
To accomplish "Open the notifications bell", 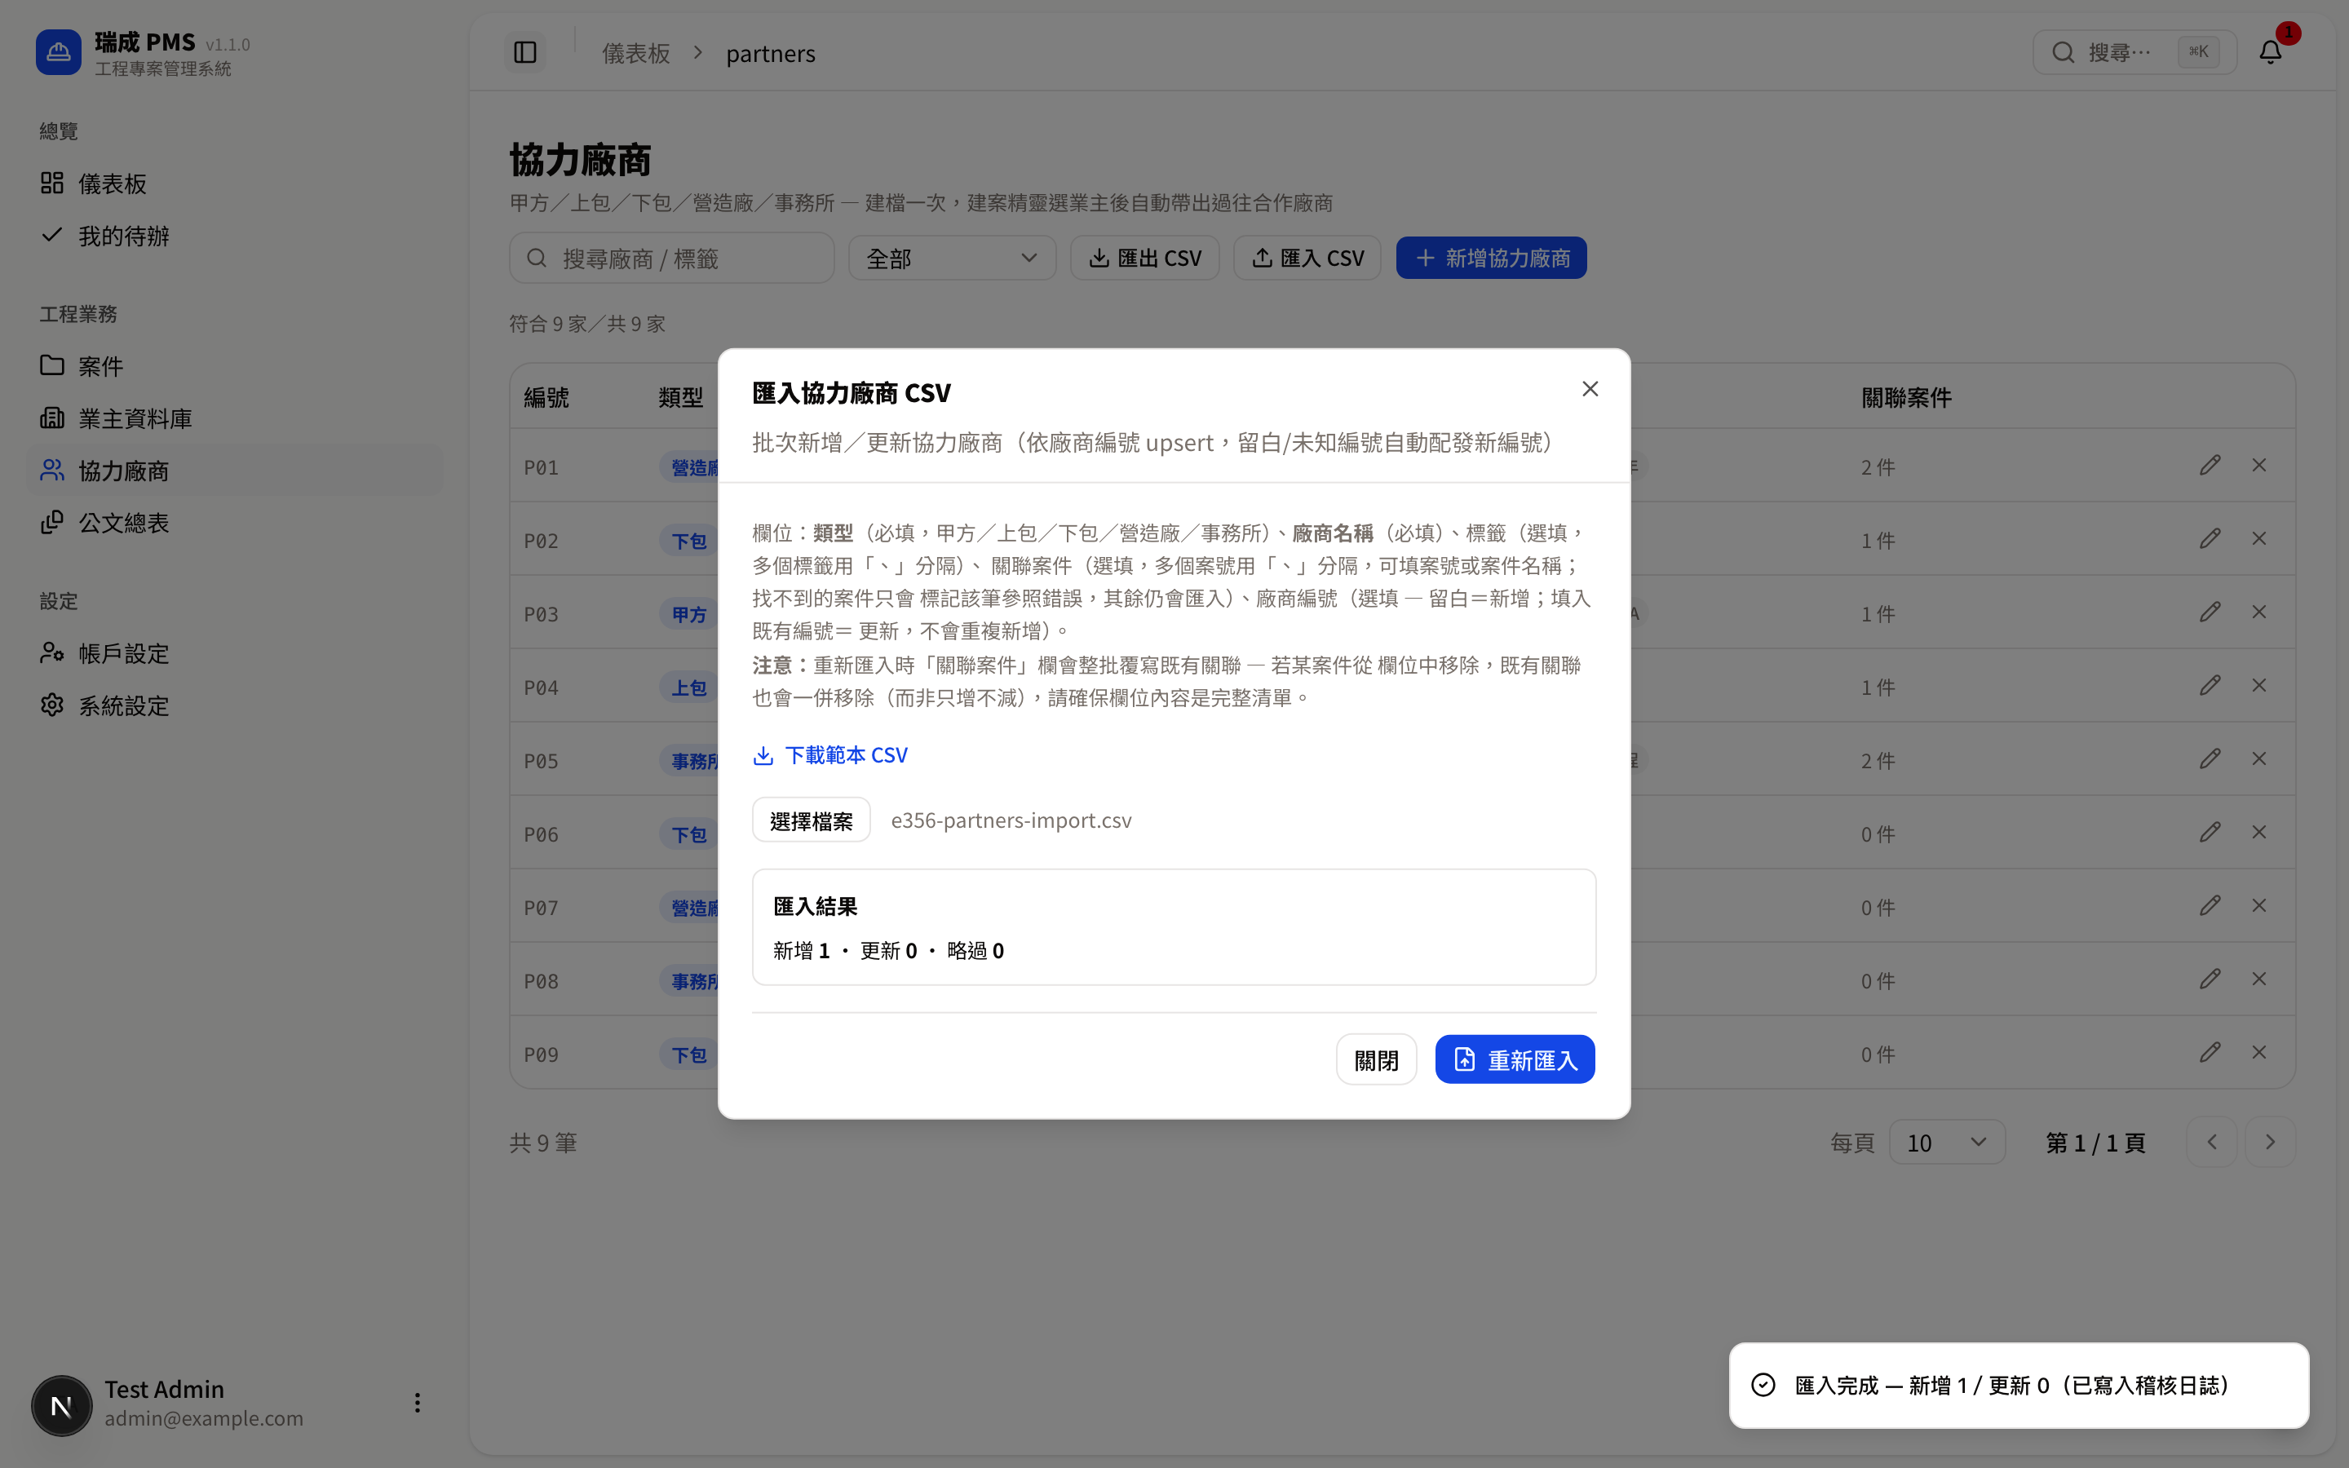I will [2269, 52].
